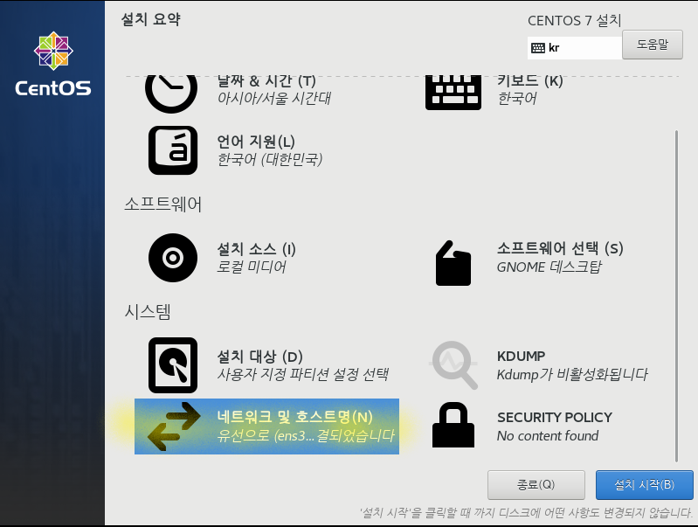This screenshot has height=527, width=698.
Task: Open 소프트웨어 선택 (S) settings
Action: (560, 248)
